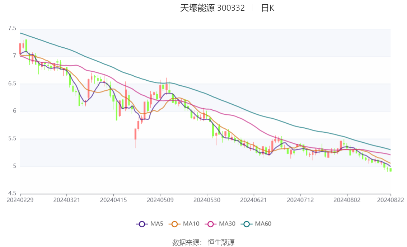
Task: Hide the MA60 line via its label
Action: coord(263,224)
